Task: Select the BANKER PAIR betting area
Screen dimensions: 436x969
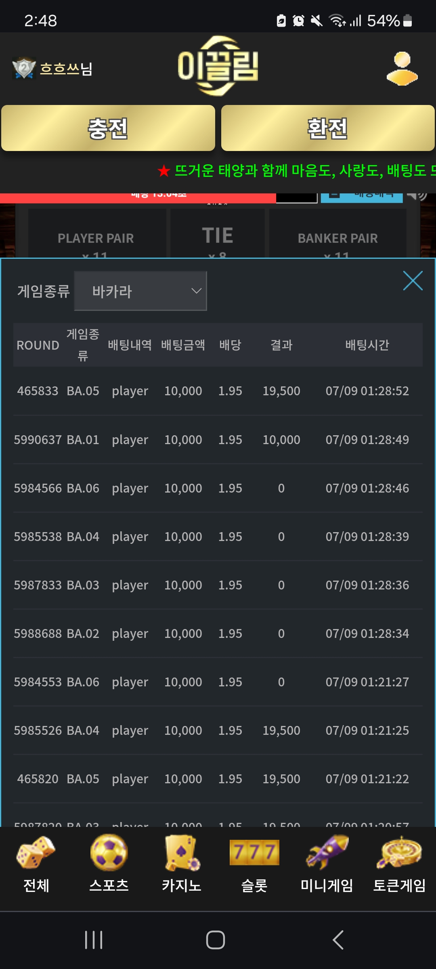Action: [338, 233]
